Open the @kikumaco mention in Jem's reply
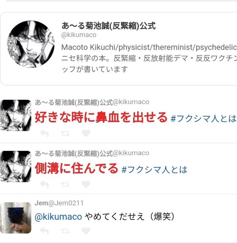The height and width of the screenshot is (243, 237). pos(58,217)
